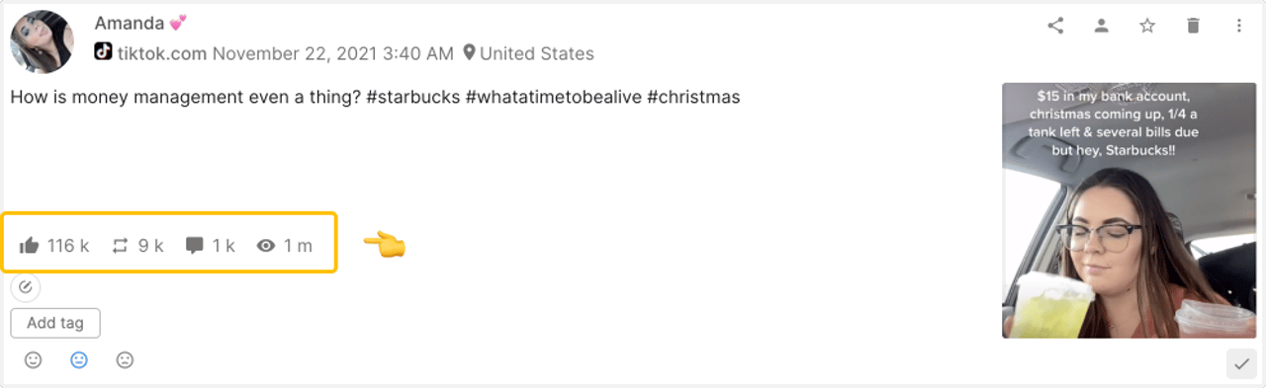Click the repost shares icon
The image size is (1266, 388).
(x=121, y=246)
